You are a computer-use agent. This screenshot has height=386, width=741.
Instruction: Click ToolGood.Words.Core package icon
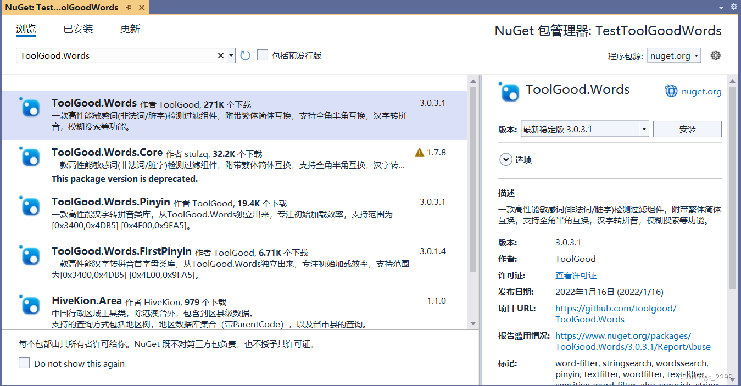[x=30, y=156]
